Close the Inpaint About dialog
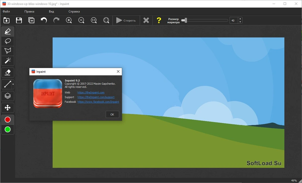 pyautogui.click(x=118, y=72)
